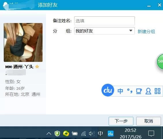The width and height of the screenshot is (163, 139).
Task: Open the yellow plus tray icon
Action: (66, 133)
